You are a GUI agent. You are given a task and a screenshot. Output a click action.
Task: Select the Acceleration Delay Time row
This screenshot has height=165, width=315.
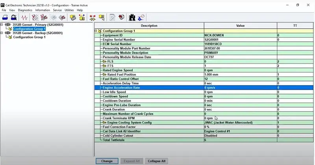click(204, 83)
